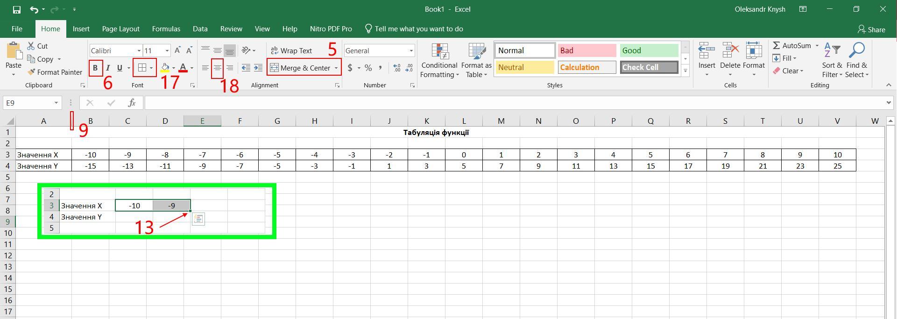
Task: Toggle Wrap Text
Action: point(291,50)
